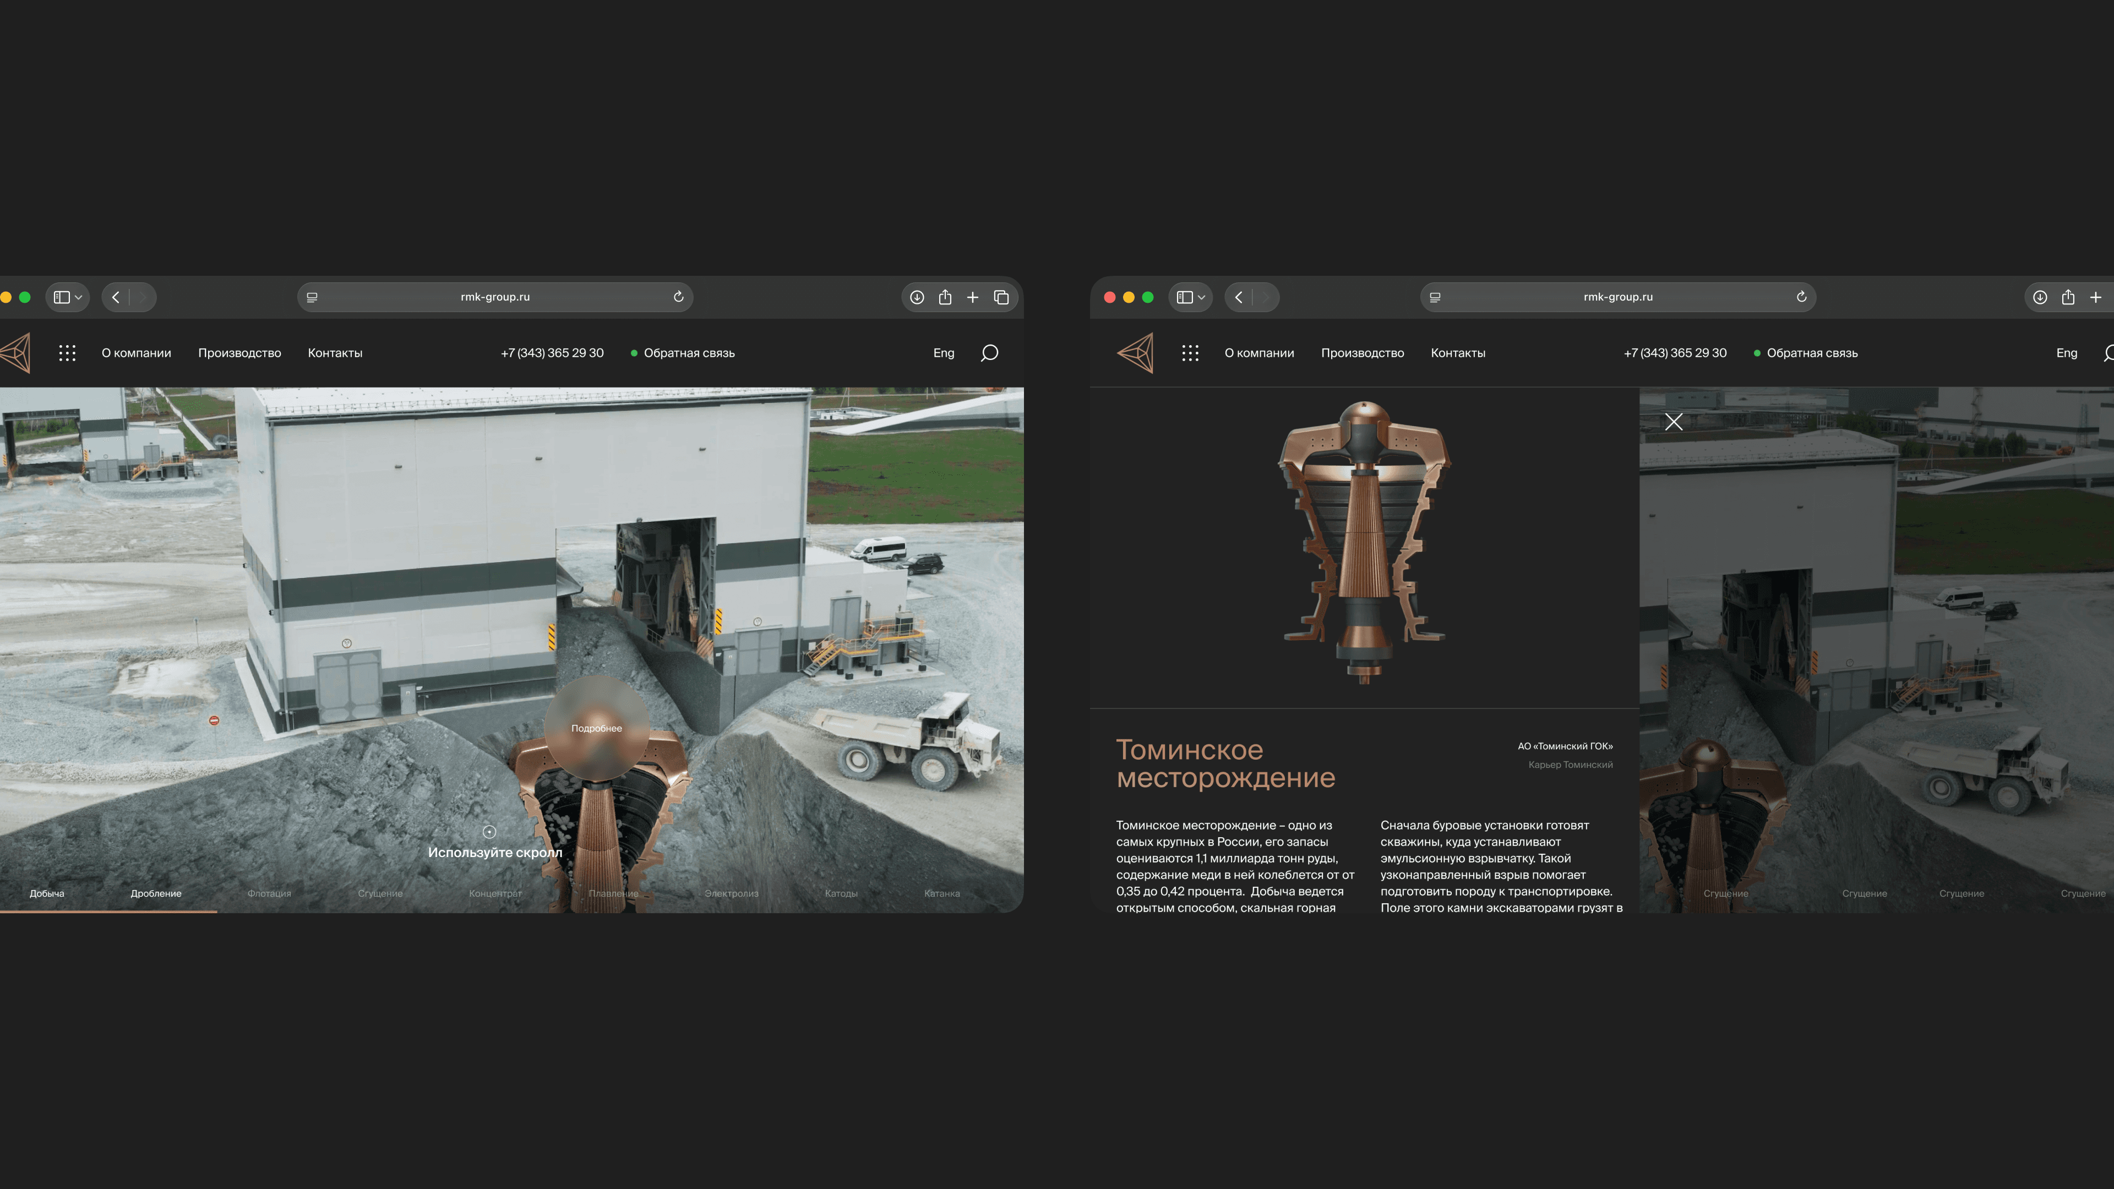Show tab overview icon in left browser
Viewport: 2114px width, 1189px height.
[1001, 297]
